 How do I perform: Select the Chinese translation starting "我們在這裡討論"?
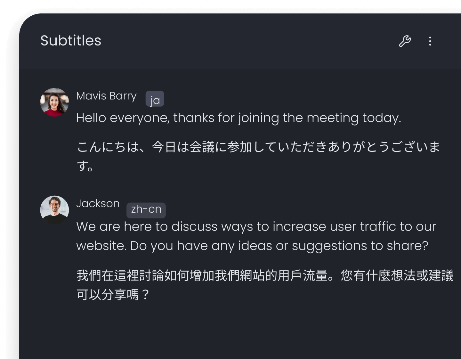pos(264,275)
